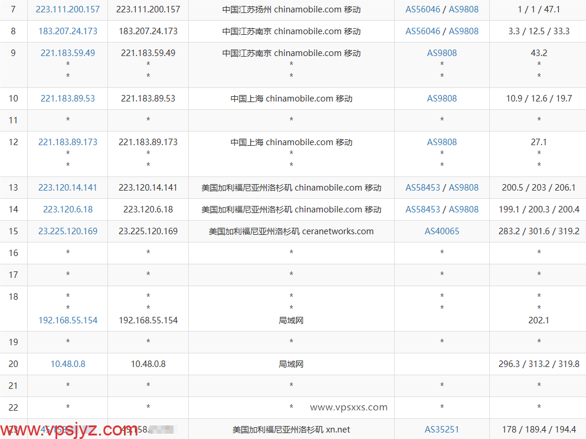Click latency value 178 / 189.4 / 194.4
The image size is (586, 439).
[539, 430]
